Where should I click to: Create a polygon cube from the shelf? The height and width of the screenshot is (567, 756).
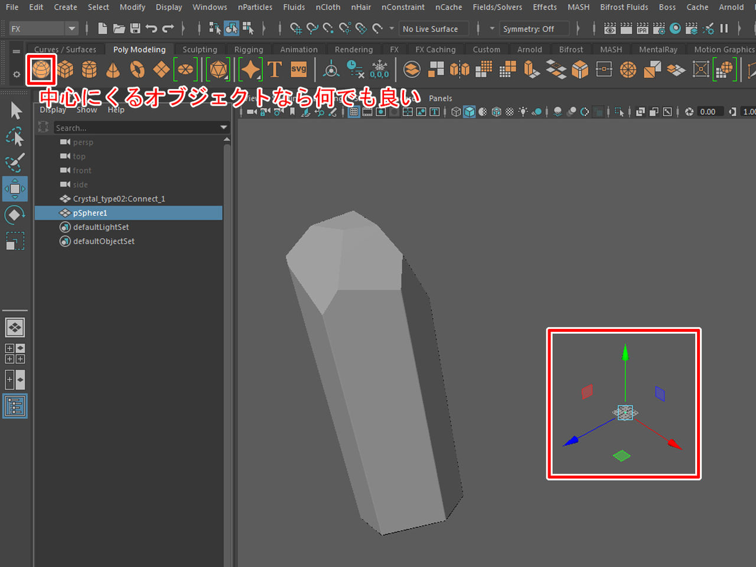click(x=65, y=70)
